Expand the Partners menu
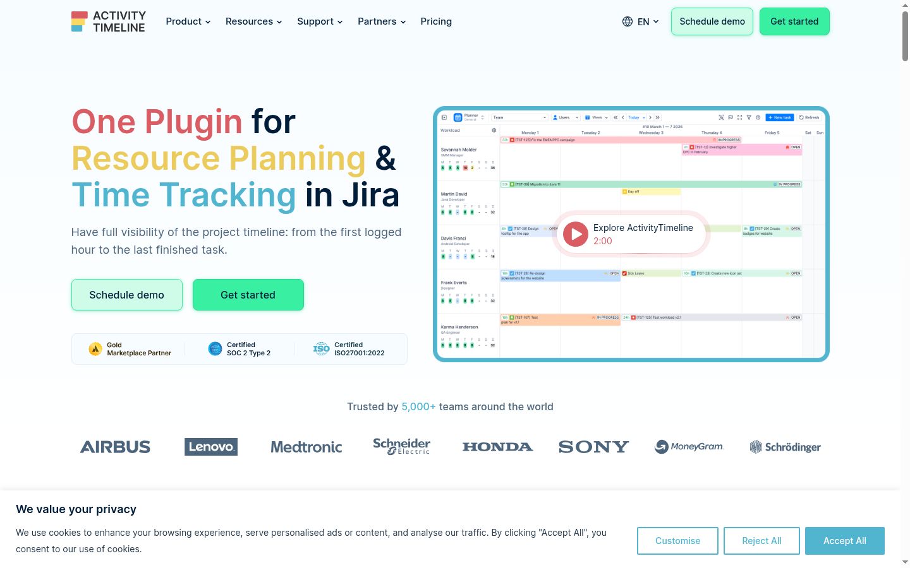This screenshot has height=568, width=910. 382,21
